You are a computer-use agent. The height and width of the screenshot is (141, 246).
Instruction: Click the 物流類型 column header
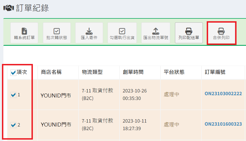point(92,72)
